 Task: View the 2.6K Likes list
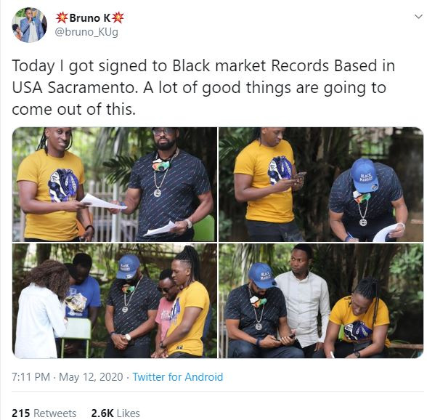coord(115,413)
